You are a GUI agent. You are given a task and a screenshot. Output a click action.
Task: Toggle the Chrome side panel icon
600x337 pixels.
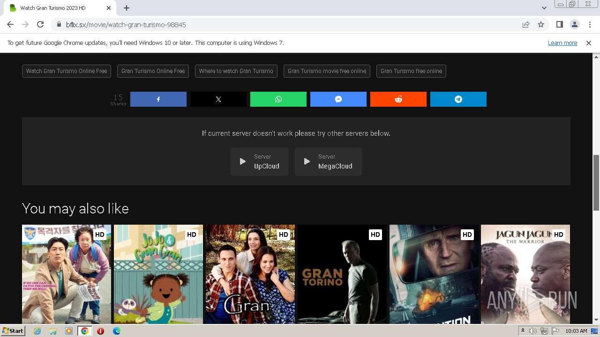[x=559, y=24]
